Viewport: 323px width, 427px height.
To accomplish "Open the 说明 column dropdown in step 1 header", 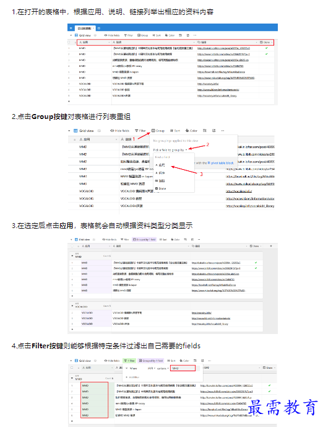I will pos(194,43).
